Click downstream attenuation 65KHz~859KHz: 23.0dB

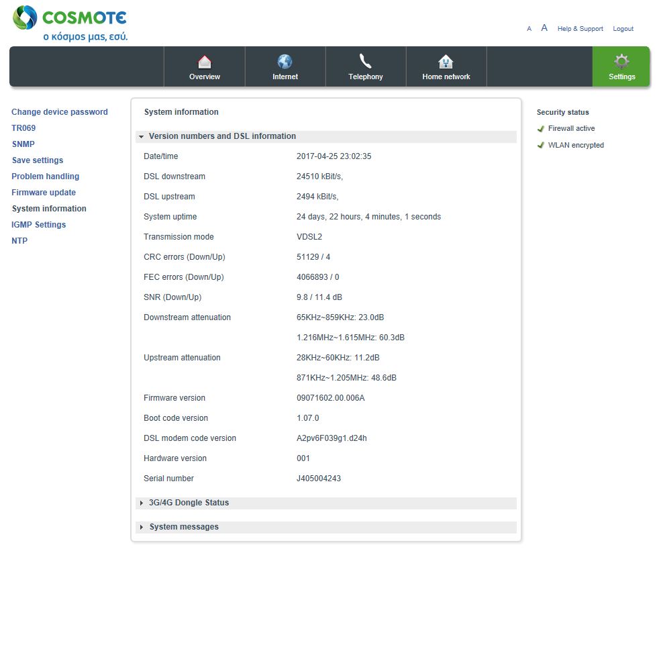[340, 317]
